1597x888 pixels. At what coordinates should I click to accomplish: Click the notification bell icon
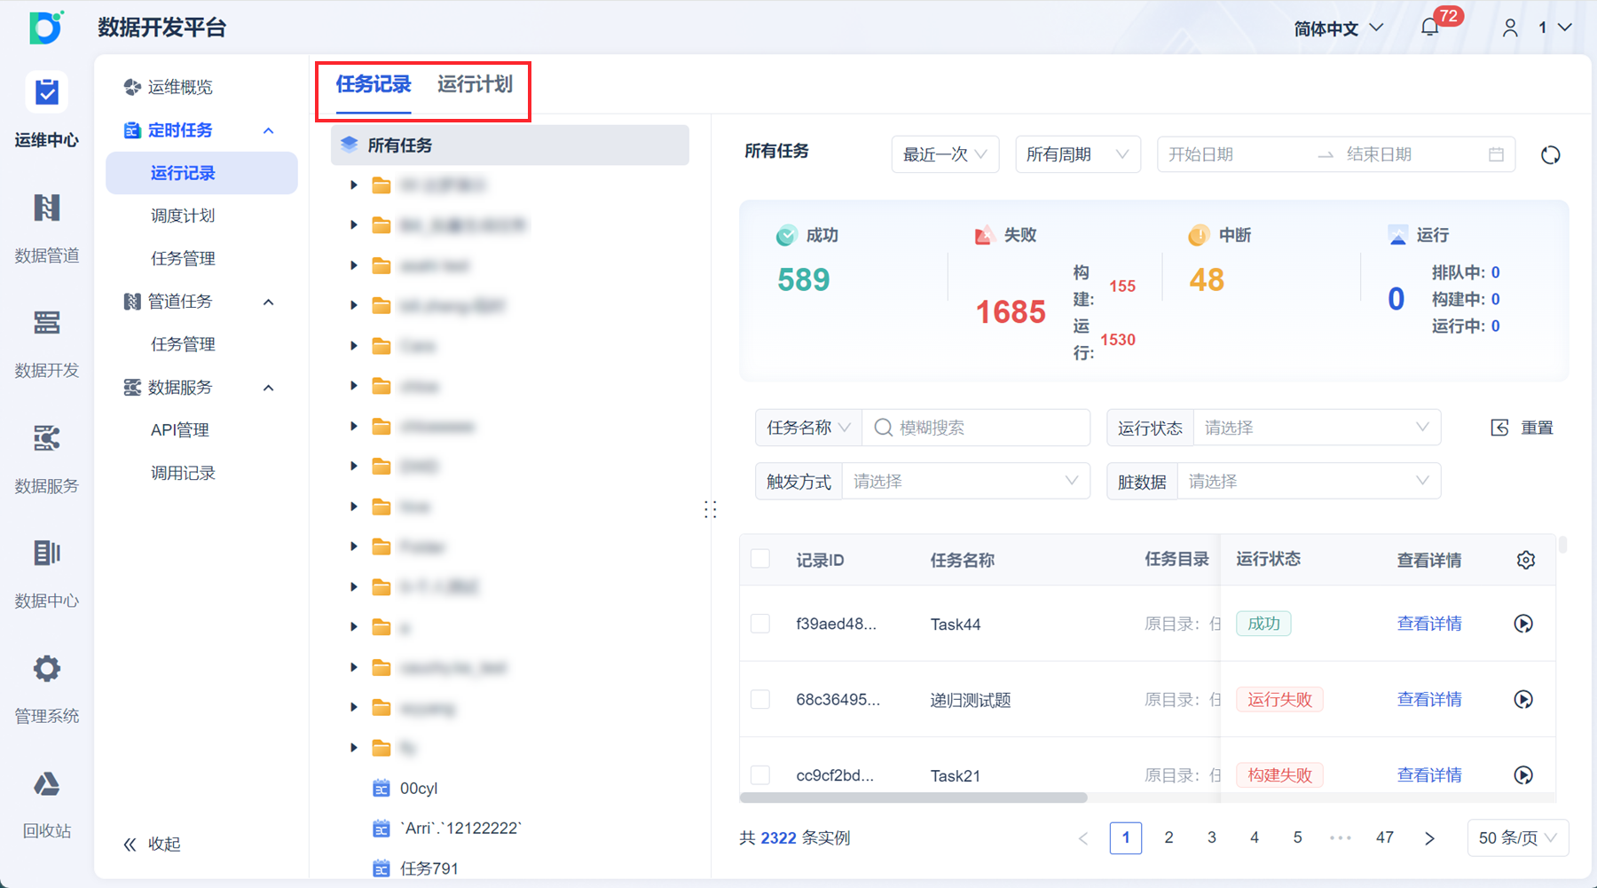pyautogui.click(x=1429, y=28)
